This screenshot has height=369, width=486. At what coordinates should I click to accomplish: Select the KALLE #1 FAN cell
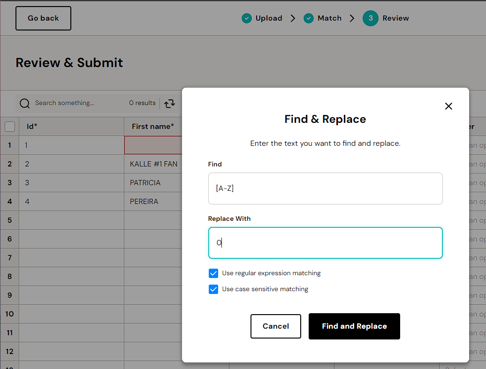154,164
